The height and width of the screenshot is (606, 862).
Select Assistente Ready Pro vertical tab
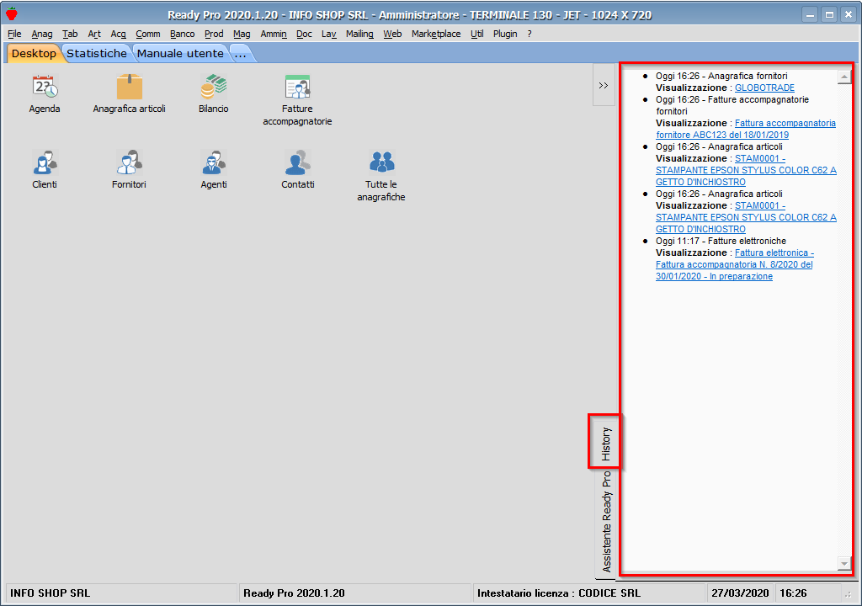pos(606,522)
